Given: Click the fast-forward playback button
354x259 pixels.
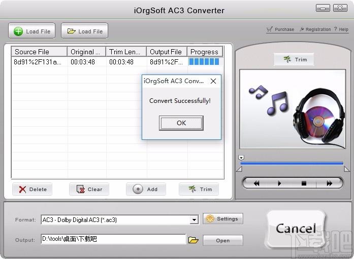Looking at the screenshot, I should click(330, 183).
